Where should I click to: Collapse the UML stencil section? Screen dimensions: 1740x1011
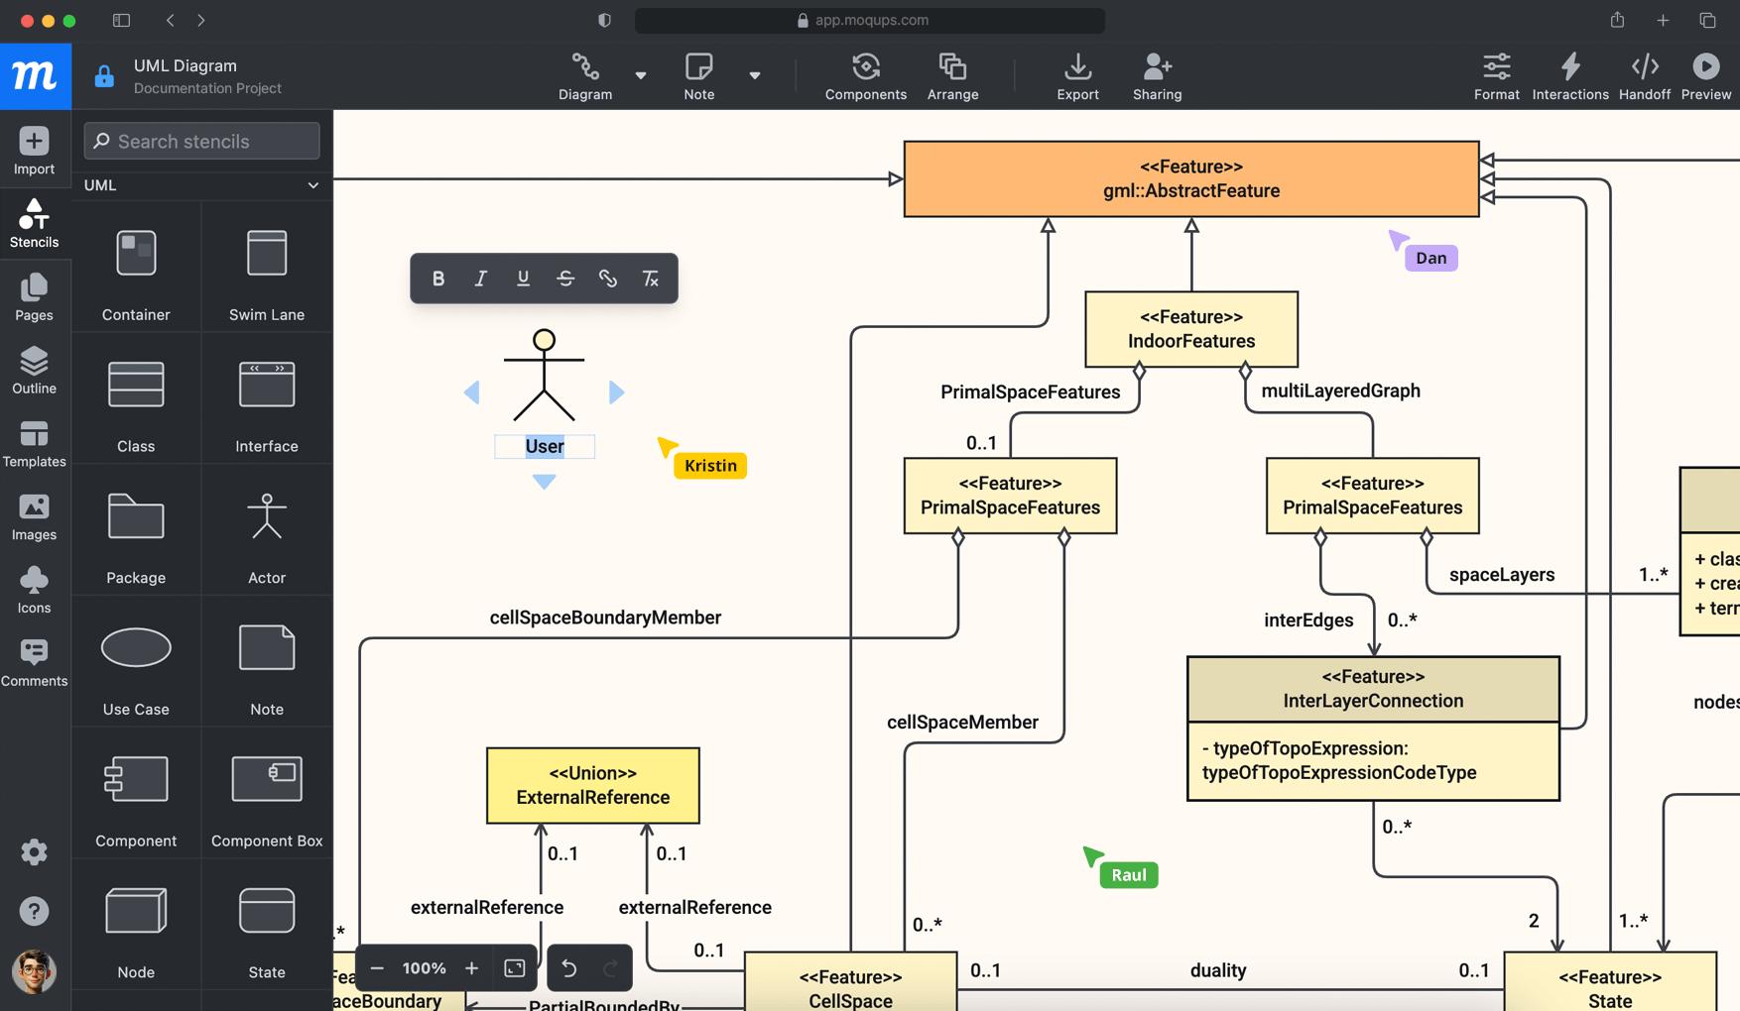tap(313, 185)
